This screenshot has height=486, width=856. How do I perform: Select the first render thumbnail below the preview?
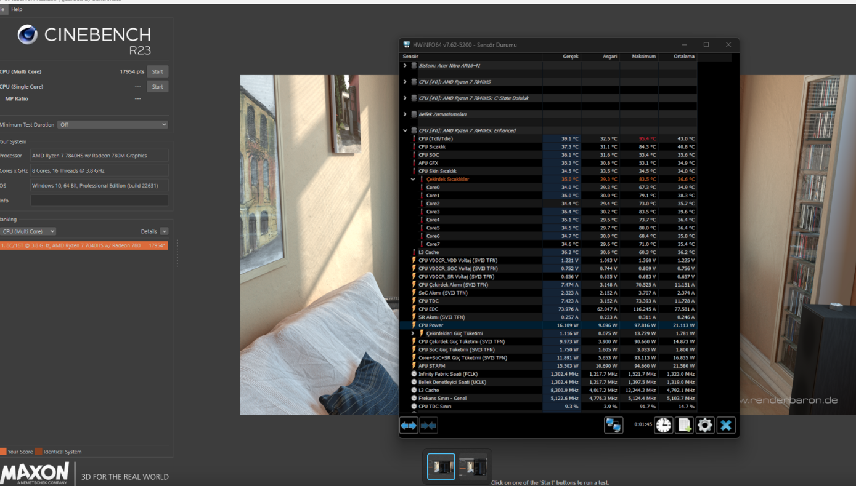click(x=441, y=467)
